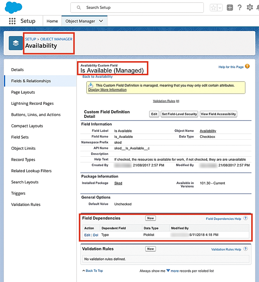Open Field Sets in the sidebar
This screenshot has width=259, height=282.
tap(20, 137)
